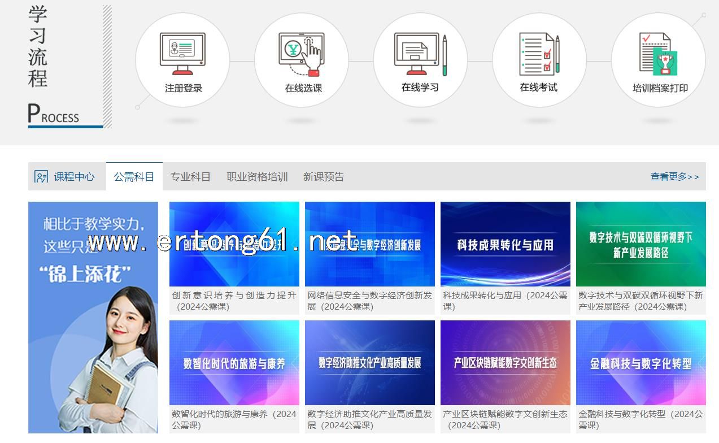The image size is (719, 443).
Task: Open the 数智化时代的旅游与康养 course thumbnail
Action: [x=234, y=363]
